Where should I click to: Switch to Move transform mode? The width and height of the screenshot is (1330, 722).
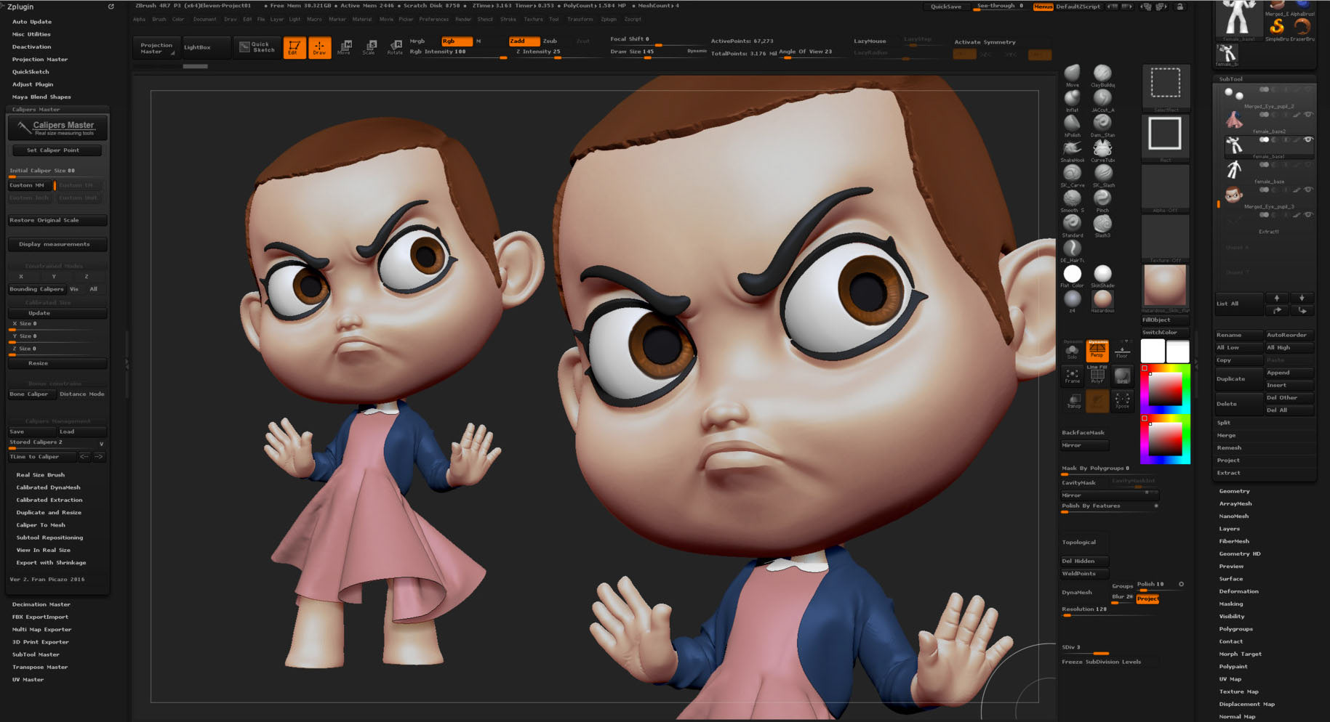[345, 47]
